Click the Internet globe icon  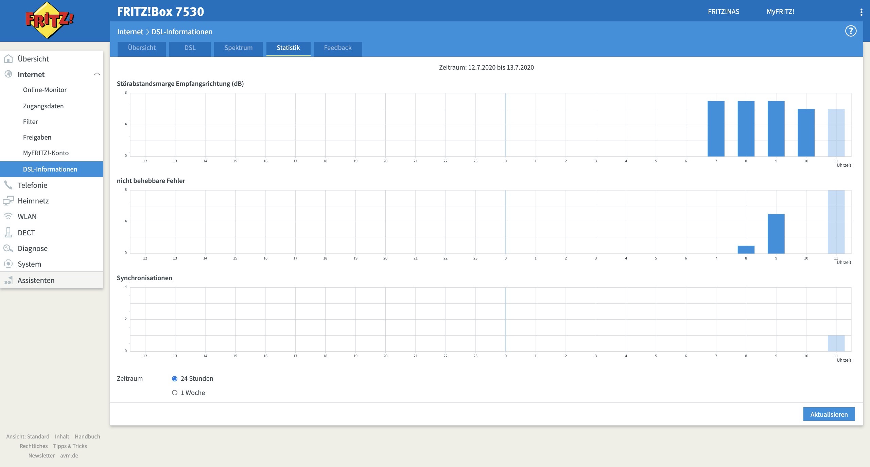pos(8,74)
